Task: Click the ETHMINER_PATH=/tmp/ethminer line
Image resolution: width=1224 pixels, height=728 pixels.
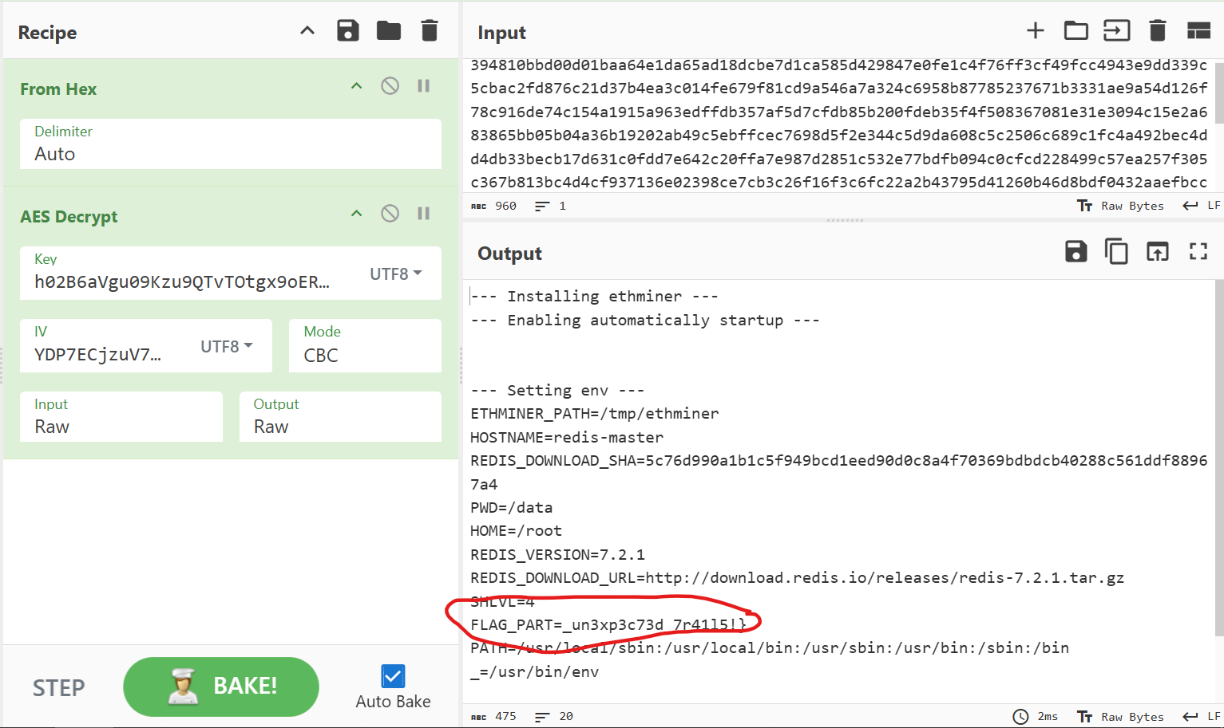Action: click(x=595, y=413)
